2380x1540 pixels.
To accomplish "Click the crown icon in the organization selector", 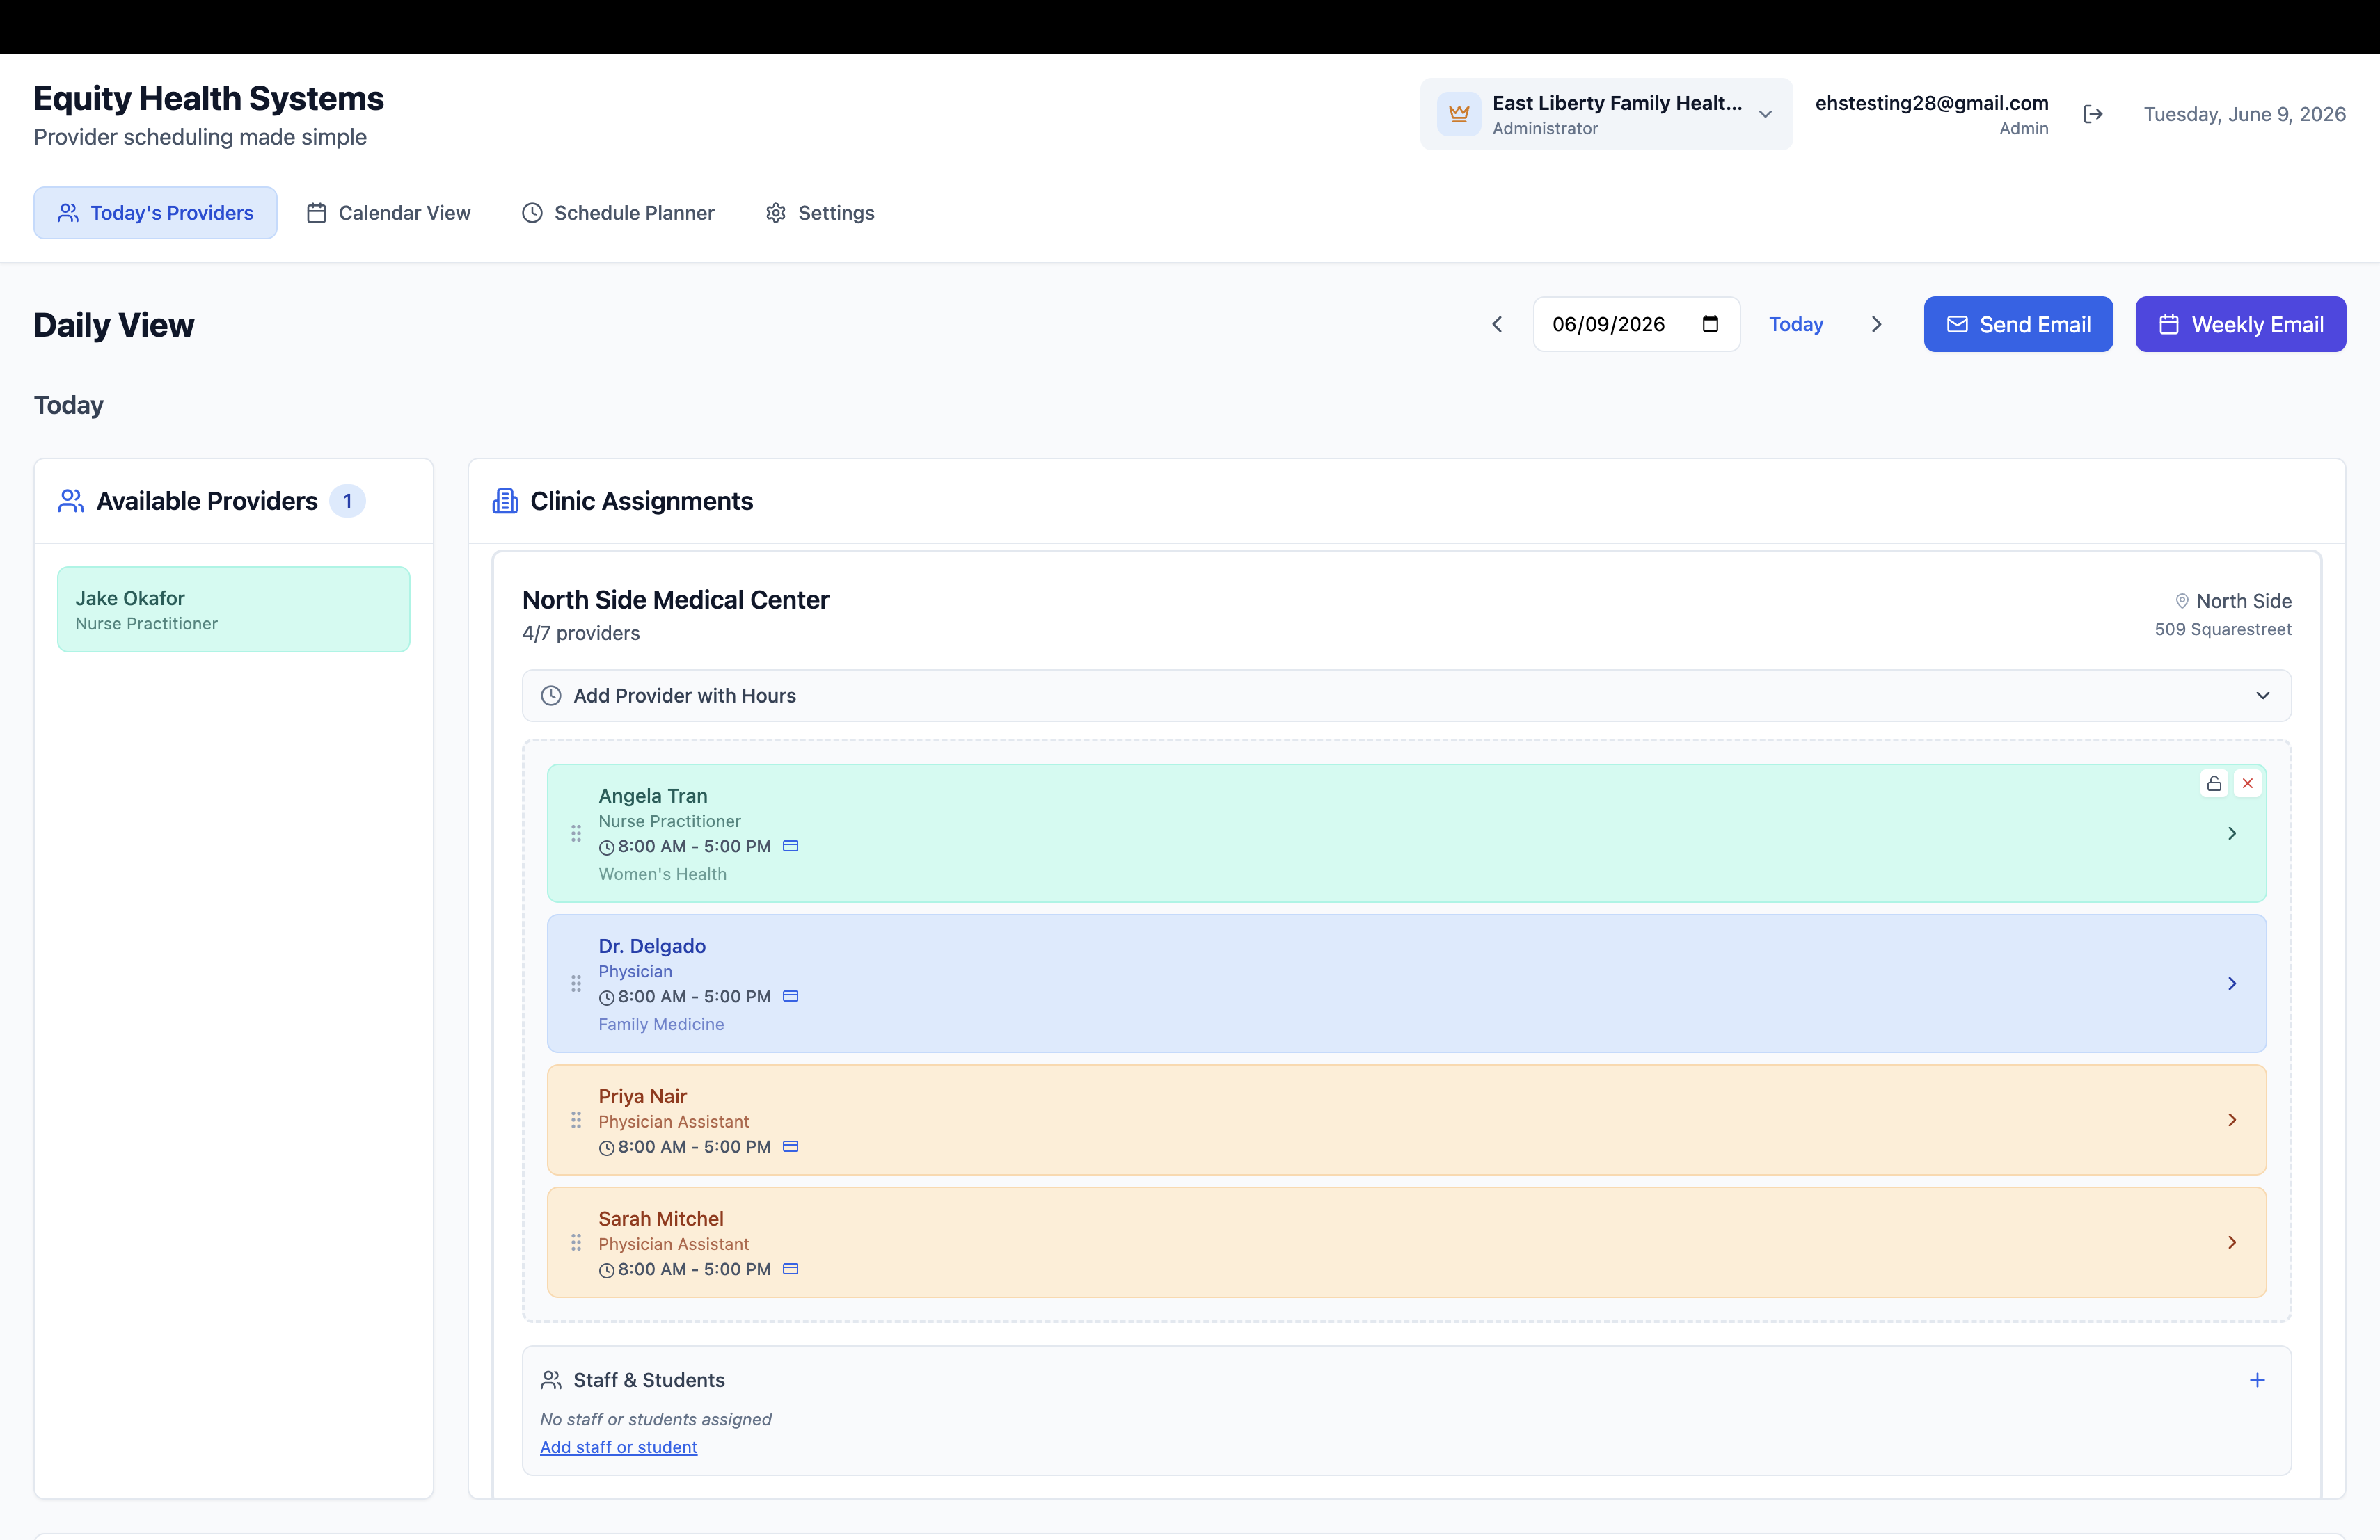I will click(x=1459, y=114).
